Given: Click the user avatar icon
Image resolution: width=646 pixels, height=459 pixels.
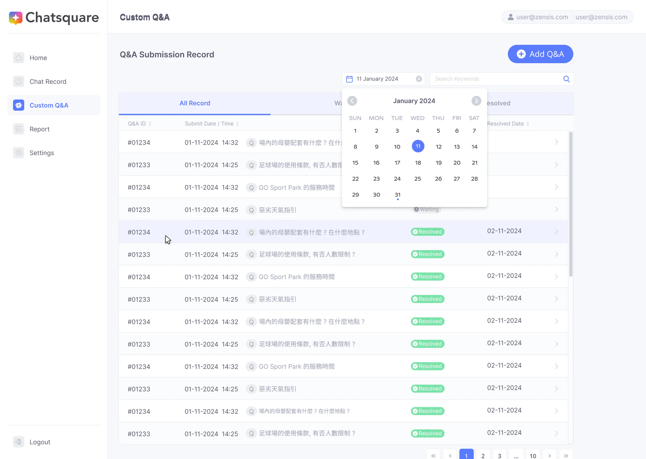Looking at the screenshot, I should point(511,17).
